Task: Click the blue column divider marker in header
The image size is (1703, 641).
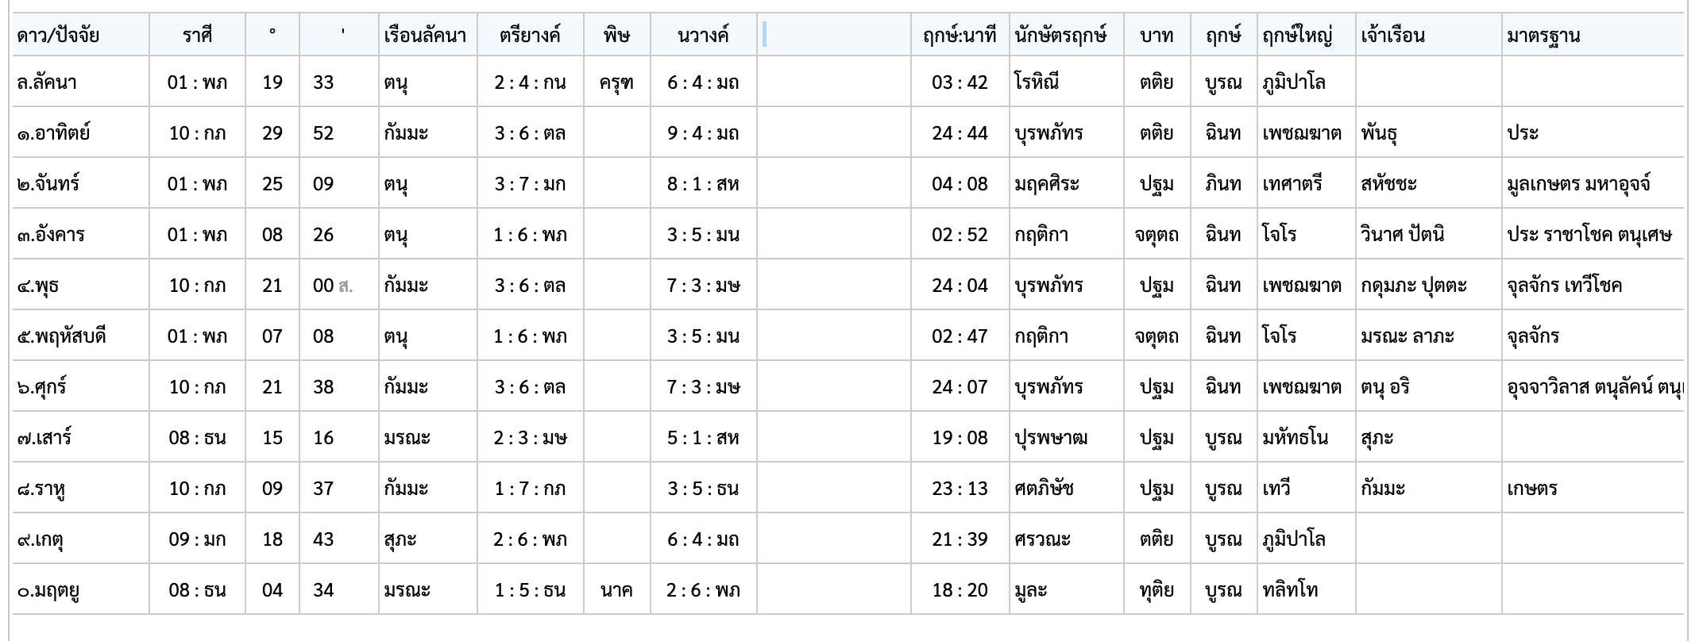Action: pyautogui.click(x=764, y=34)
